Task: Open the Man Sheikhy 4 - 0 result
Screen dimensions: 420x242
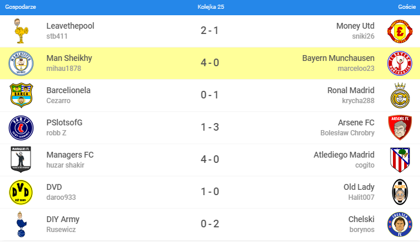Action: (210, 63)
